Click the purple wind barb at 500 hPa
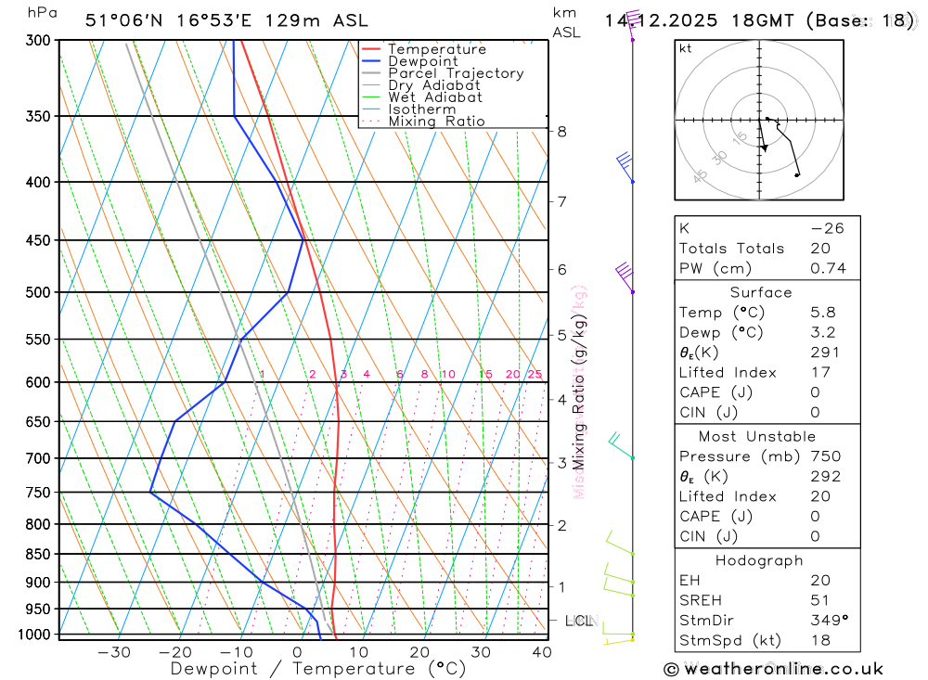The image size is (928, 680). coord(625,277)
